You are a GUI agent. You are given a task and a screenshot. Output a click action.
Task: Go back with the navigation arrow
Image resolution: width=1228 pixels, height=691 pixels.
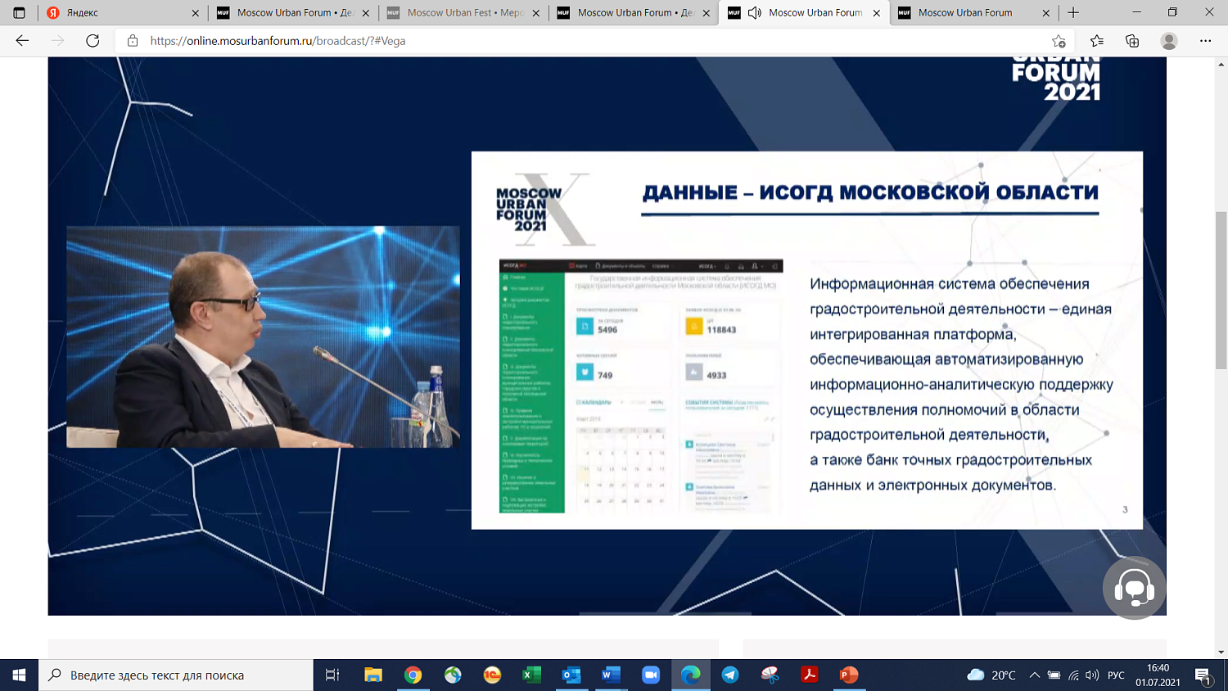pyautogui.click(x=22, y=39)
